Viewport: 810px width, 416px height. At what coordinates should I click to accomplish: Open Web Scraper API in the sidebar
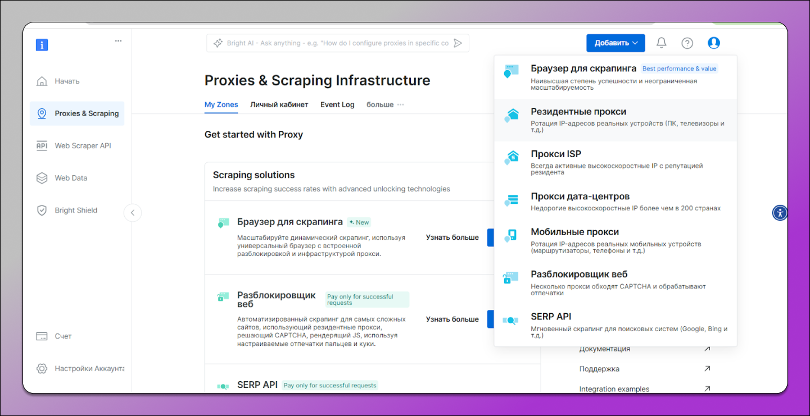[x=77, y=146]
